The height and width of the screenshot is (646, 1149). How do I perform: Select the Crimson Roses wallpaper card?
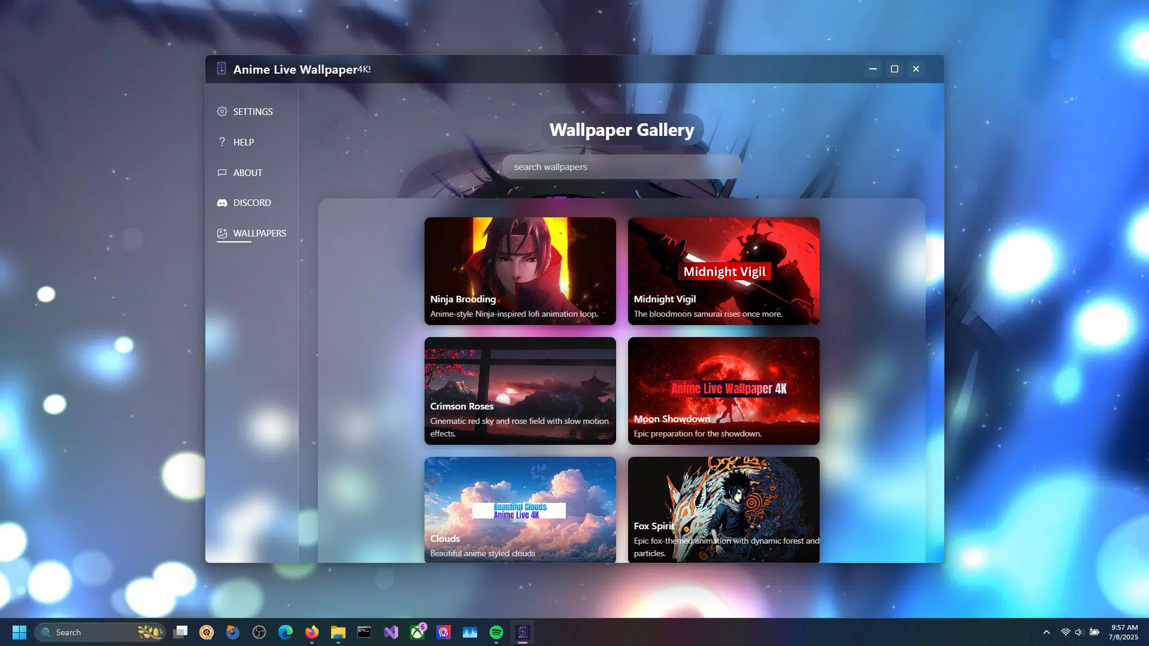520,391
